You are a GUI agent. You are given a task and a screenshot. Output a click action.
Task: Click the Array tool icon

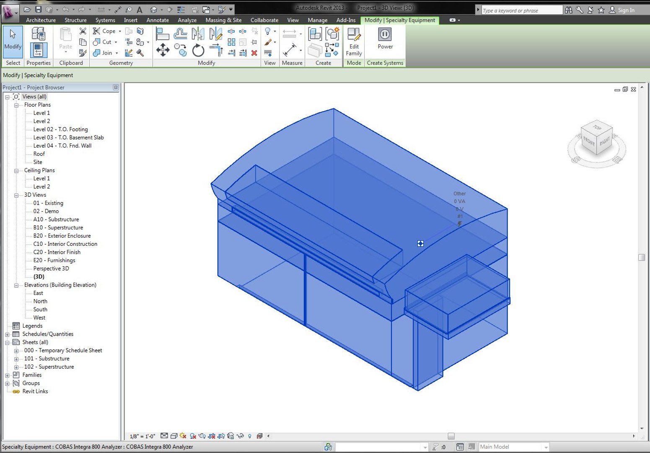pyautogui.click(x=231, y=42)
